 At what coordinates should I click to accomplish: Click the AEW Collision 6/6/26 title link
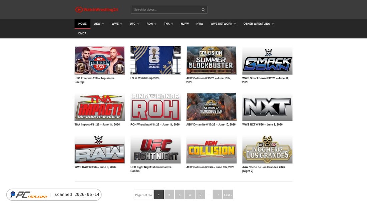point(210,167)
